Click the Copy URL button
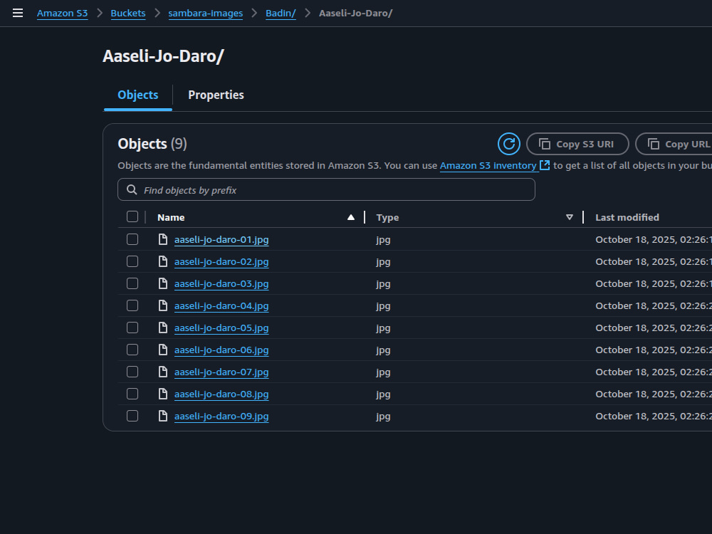Image resolution: width=712 pixels, height=534 pixels. 674,144
